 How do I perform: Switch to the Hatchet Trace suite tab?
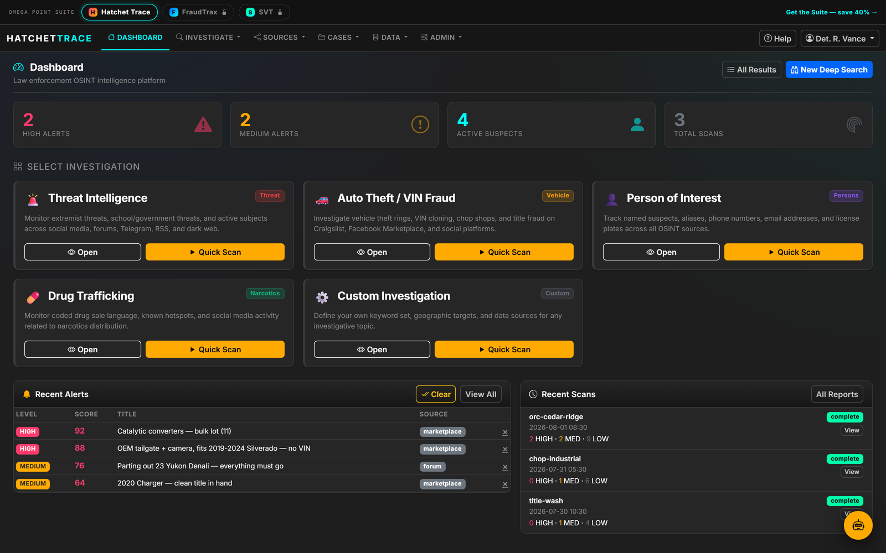pyautogui.click(x=120, y=12)
